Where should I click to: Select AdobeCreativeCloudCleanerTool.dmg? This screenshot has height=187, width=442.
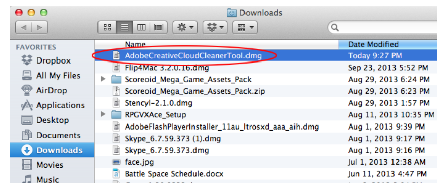tap(193, 55)
